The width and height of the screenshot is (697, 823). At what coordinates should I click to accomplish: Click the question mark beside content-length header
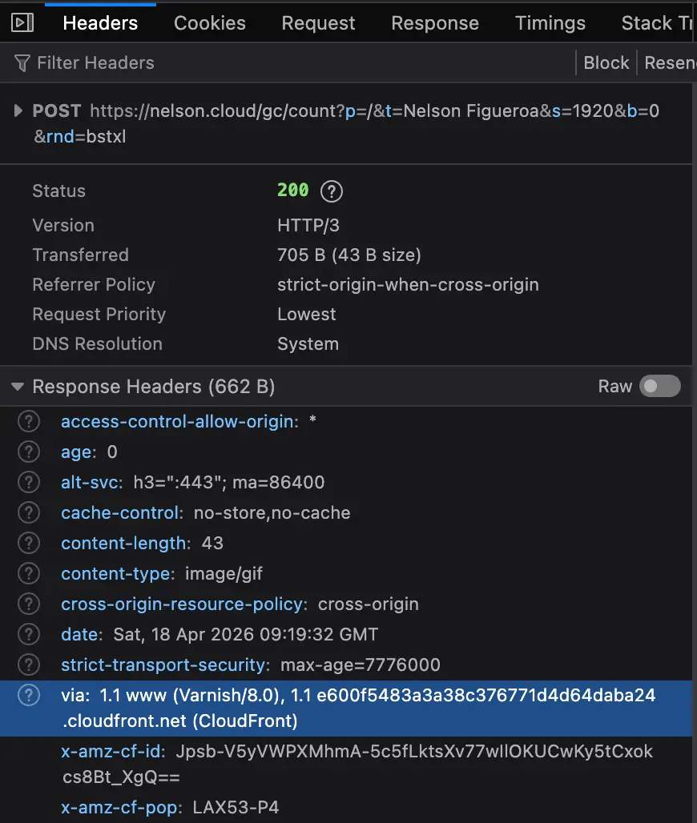click(28, 543)
